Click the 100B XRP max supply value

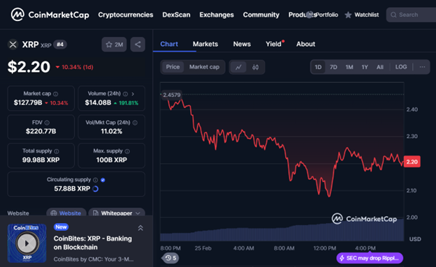(112, 160)
